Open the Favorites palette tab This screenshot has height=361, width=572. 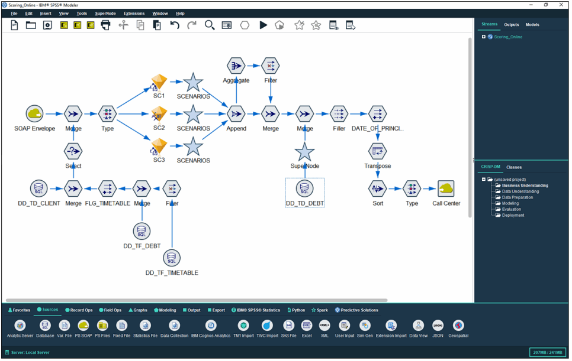[19, 310]
